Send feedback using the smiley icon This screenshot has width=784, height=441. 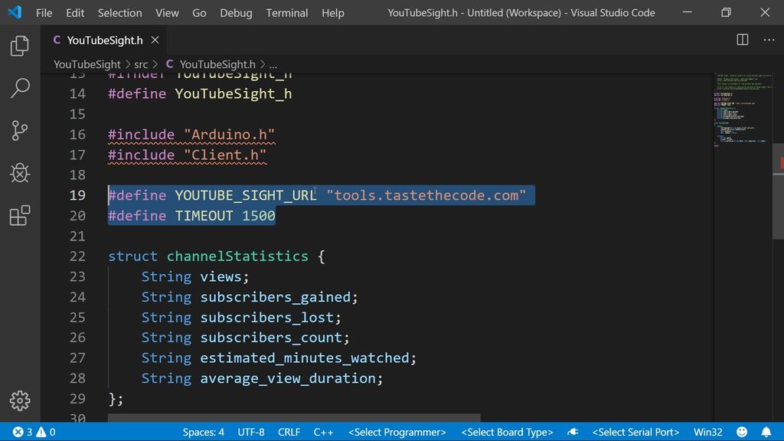coord(741,432)
